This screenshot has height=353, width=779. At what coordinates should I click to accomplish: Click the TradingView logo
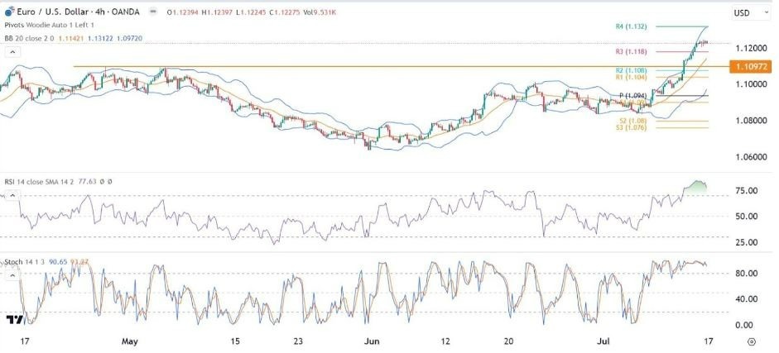14,320
